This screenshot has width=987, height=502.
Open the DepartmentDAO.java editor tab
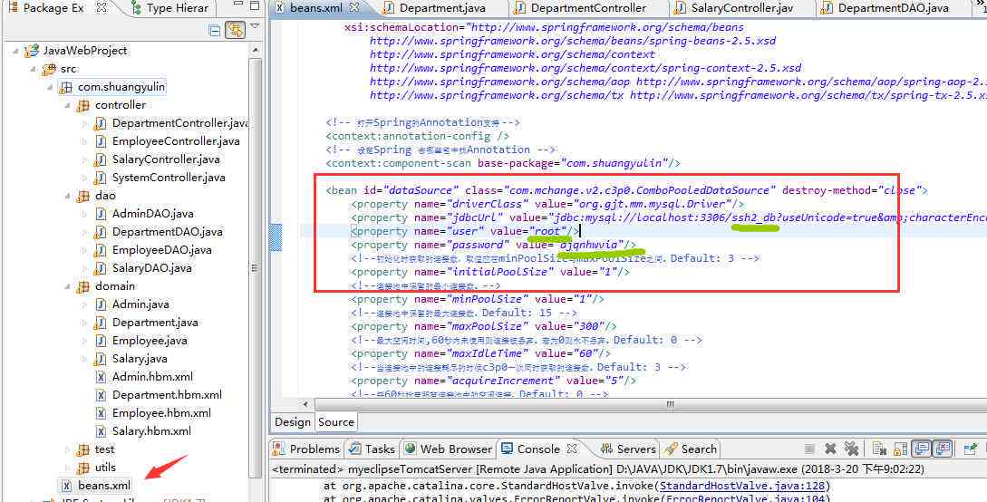coord(886,8)
